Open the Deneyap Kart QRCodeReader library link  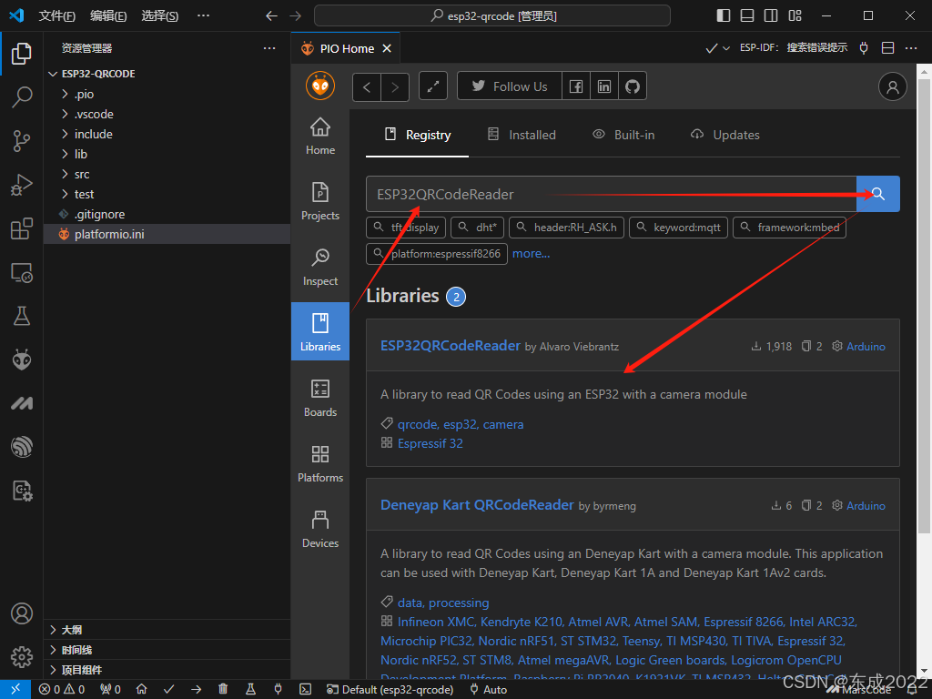click(x=477, y=504)
